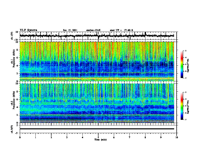Click time axis tick label "0"
This screenshot has width=199, height=154.
(x=20, y=137)
